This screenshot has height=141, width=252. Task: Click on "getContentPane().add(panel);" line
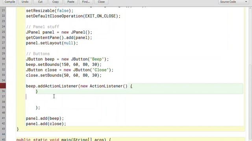[x=59, y=38]
